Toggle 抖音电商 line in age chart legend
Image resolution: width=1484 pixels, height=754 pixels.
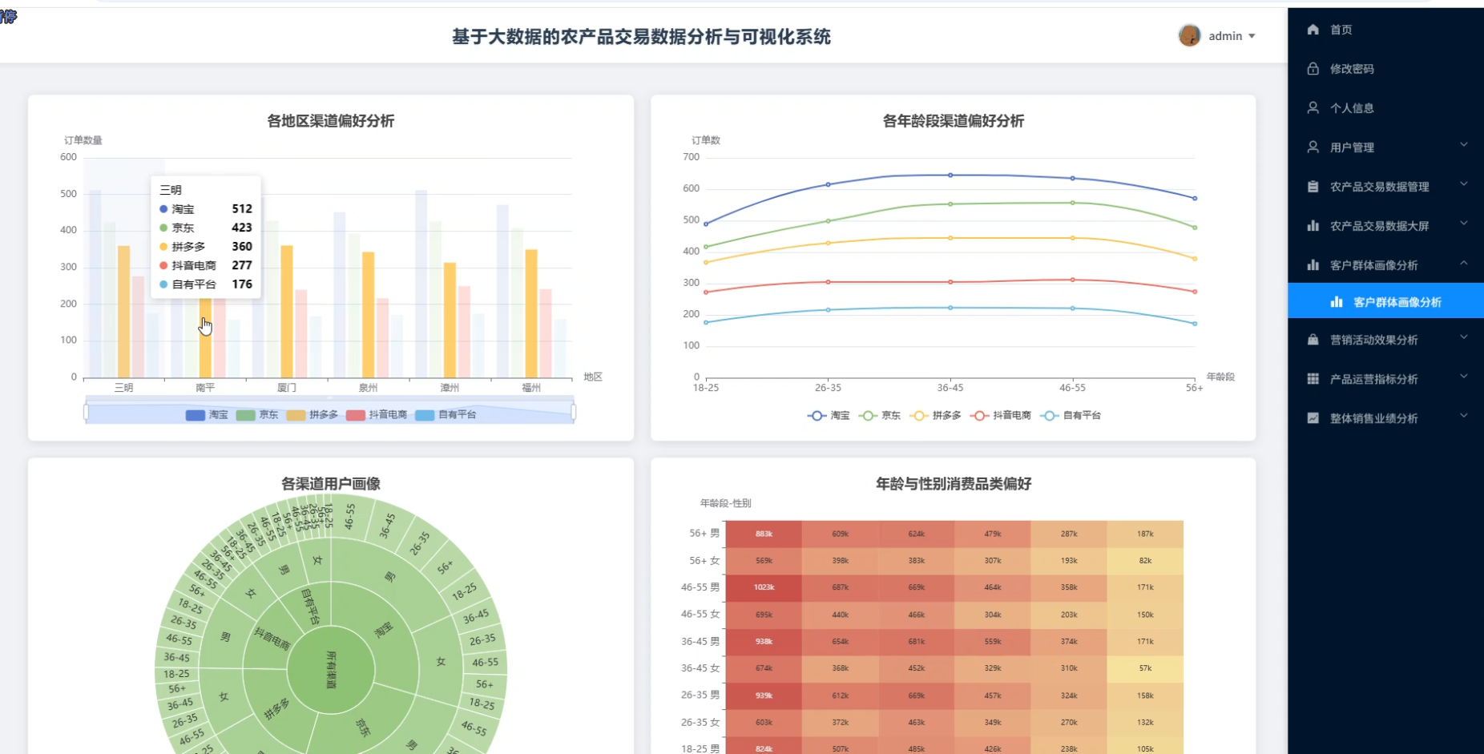click(x=1000, y=416)
